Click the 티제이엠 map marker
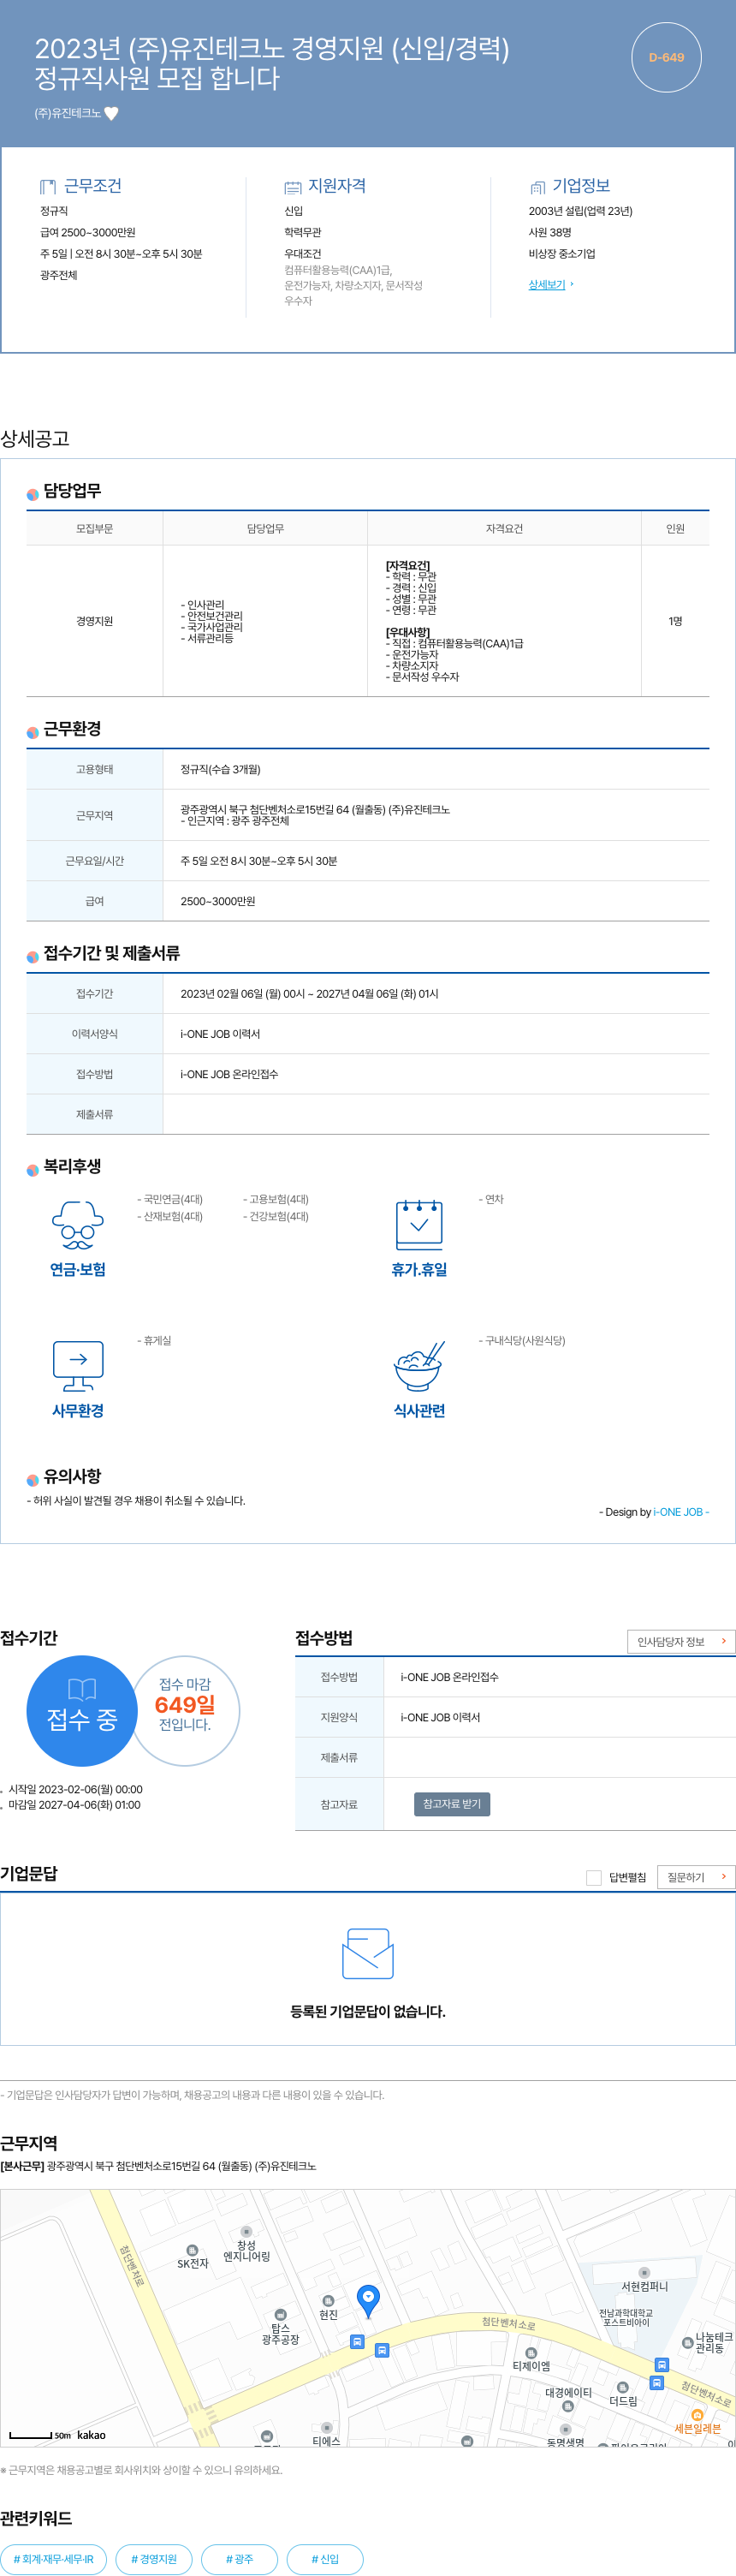Viewport: 736px width, 2576px height. click(531, 2352)
